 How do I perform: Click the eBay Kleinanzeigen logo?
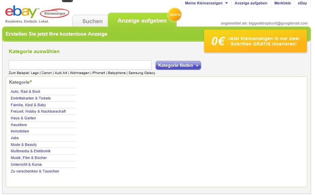coord(37,13)
